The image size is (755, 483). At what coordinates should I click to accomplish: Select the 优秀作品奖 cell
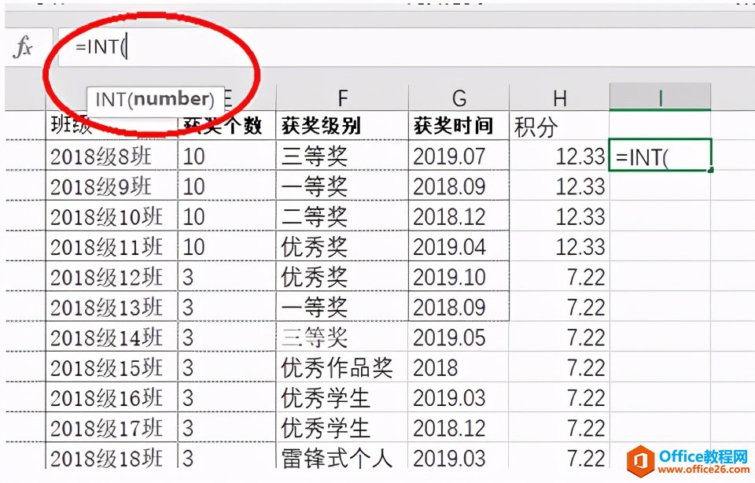[x=342, y=367]
